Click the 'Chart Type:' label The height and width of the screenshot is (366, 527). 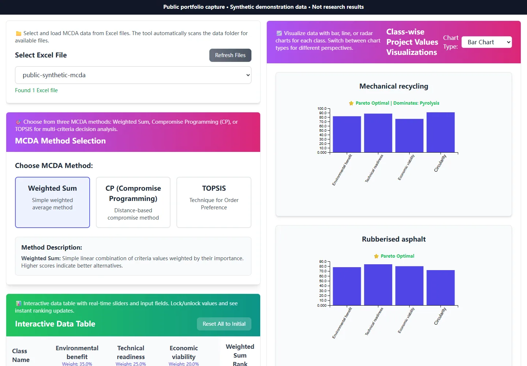(451, 42)
